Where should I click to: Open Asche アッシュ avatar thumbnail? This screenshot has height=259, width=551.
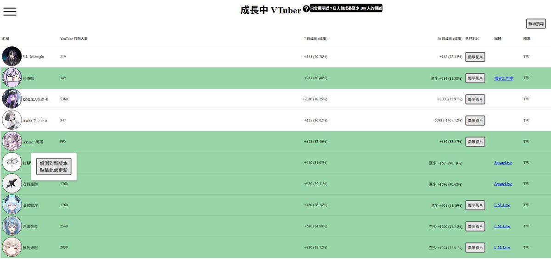pyautogui.click(x=12, y=120)
